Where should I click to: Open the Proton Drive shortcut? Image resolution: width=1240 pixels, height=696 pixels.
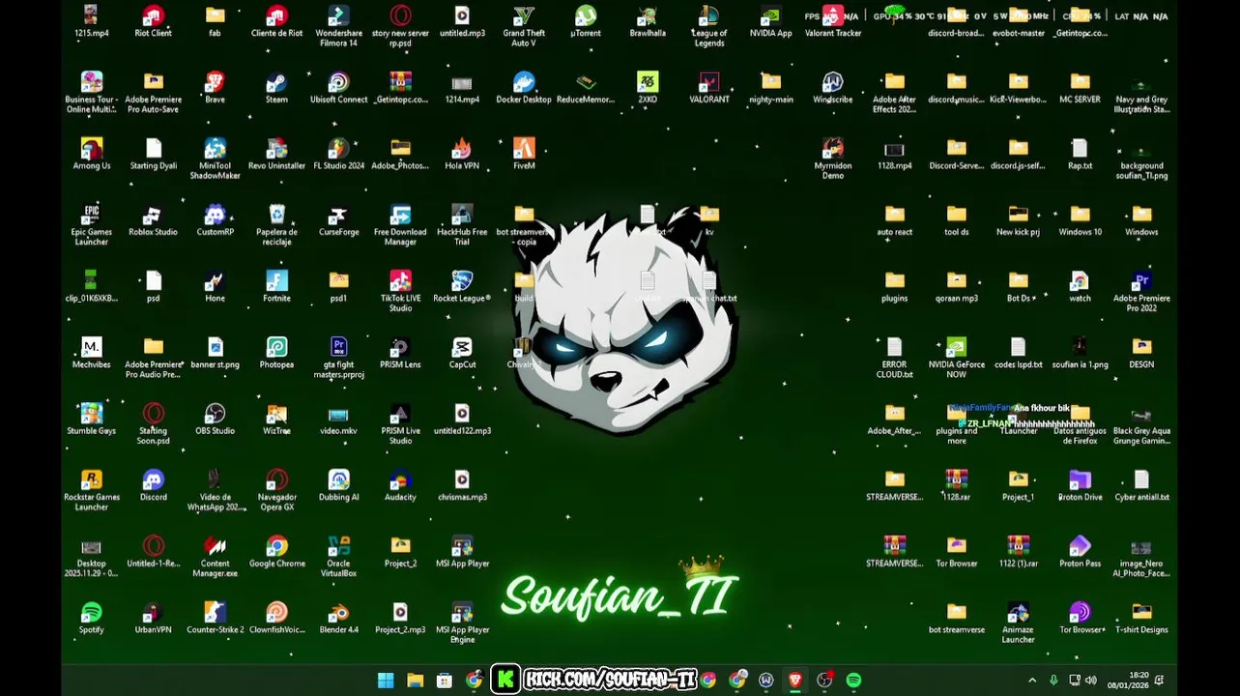tap(1080, 485)
